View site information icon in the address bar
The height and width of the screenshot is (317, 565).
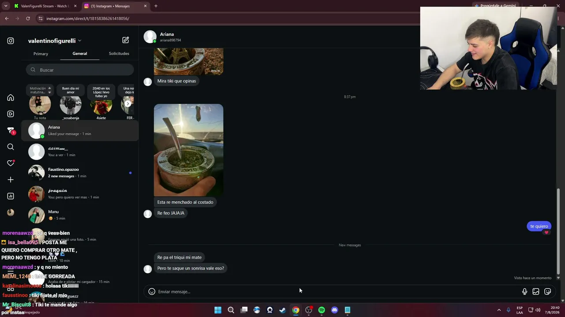[41, 18]
